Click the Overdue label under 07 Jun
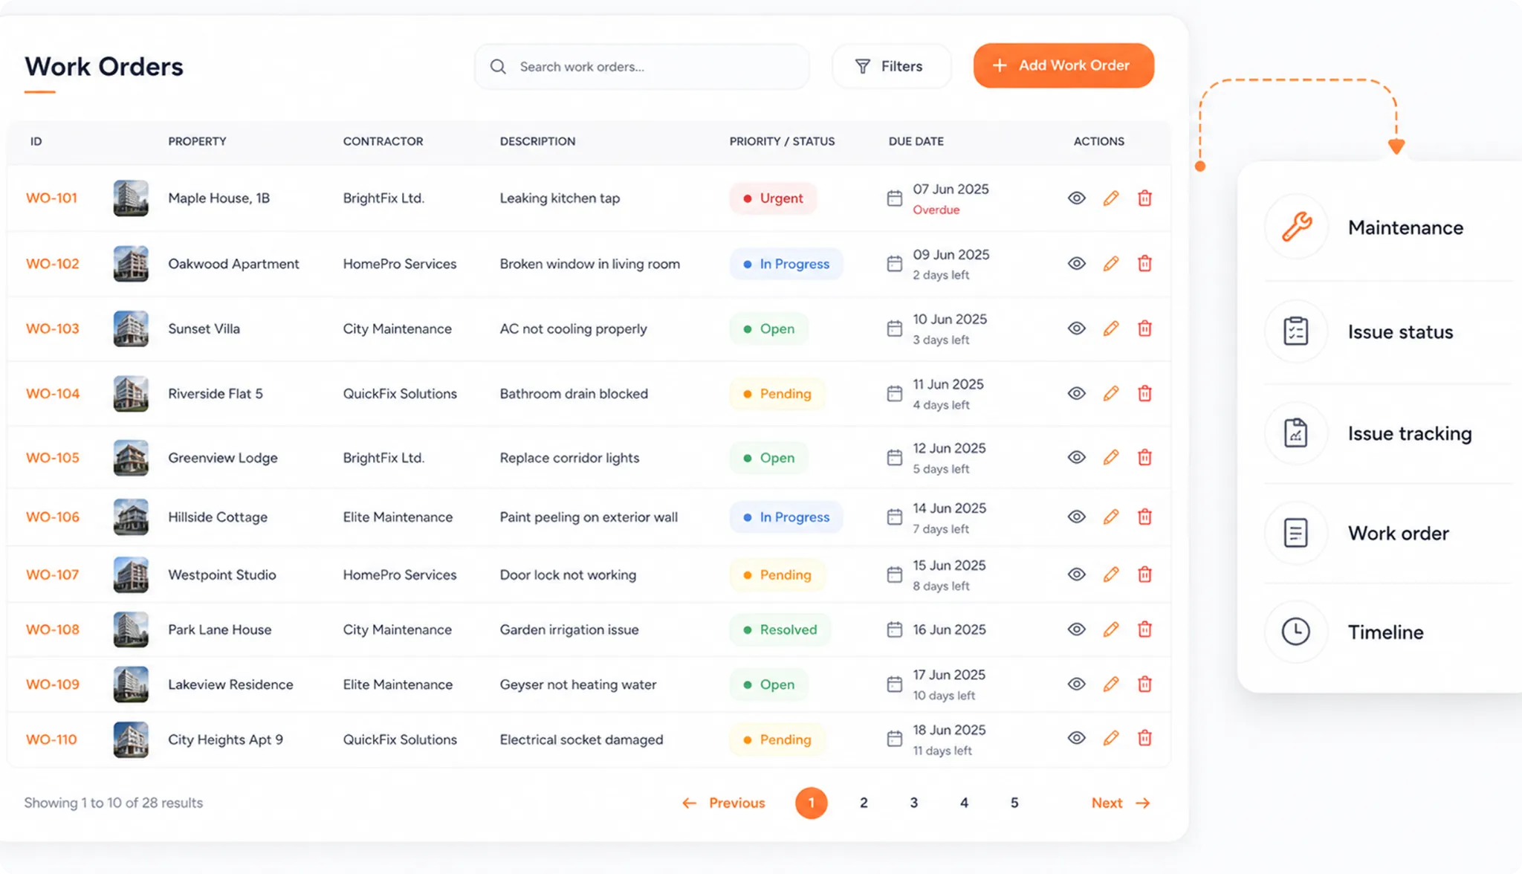1522x874 pixels. click(x=936, y=210)
